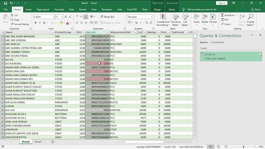Viewport: 265px width, 149px height.
Task: Open the Cost filter dropdown
Action: [145, 32]
